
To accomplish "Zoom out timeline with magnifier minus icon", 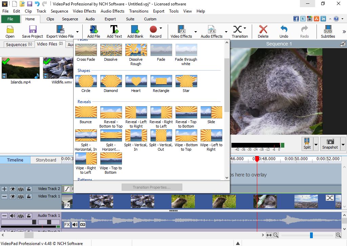I will pos(276,235).
